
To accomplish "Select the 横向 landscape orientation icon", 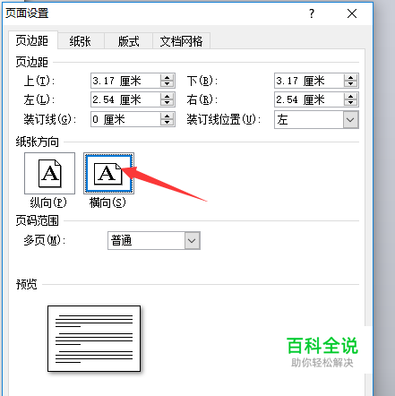I will [108, 173].
